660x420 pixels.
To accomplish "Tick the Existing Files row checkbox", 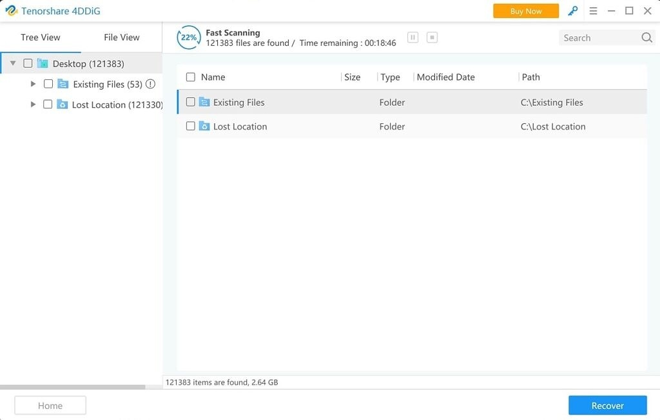I will pos(190,102).
